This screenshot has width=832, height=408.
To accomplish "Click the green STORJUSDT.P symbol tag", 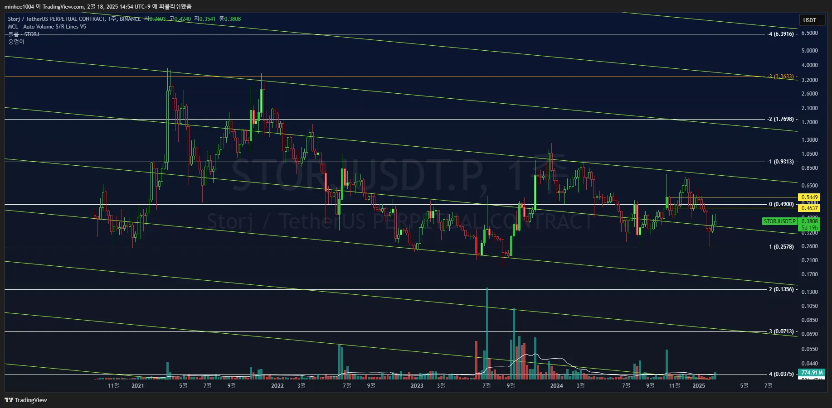I will pos(779,221).
